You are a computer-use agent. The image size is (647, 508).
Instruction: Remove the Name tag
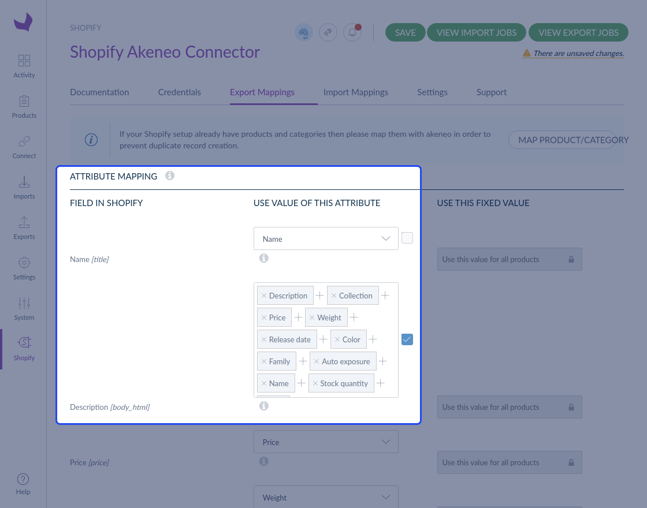pos(263,383)
